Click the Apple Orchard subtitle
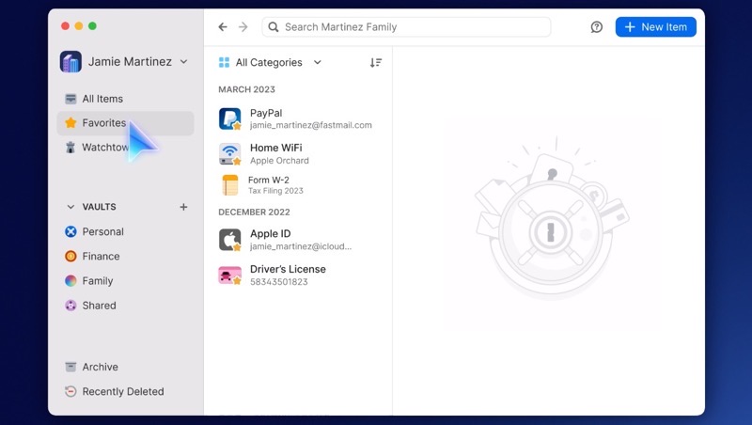Screen dimensions: 752x425 [x=279, y=161]
